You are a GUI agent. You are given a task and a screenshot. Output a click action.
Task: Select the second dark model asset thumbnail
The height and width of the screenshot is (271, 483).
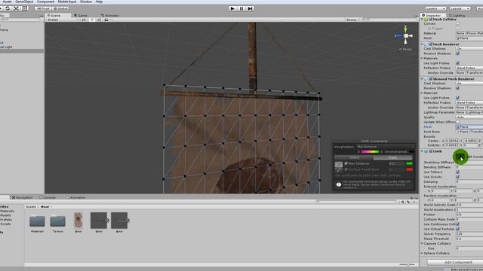pos(119,221)
